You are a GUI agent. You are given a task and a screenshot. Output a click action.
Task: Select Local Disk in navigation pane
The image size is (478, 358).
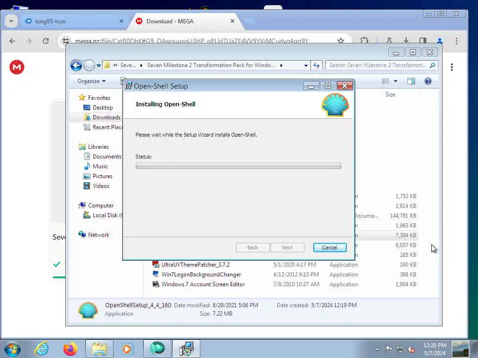click(103, 215)
